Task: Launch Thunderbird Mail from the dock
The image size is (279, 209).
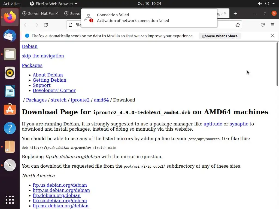Action: pos(10,36)
